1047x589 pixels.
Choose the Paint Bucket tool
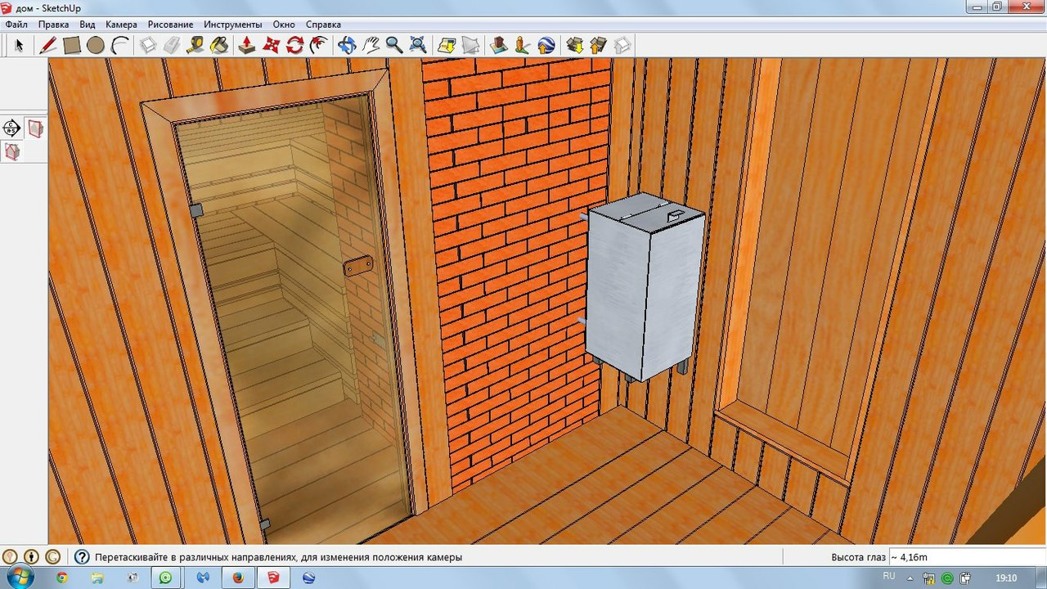[219, 45]
